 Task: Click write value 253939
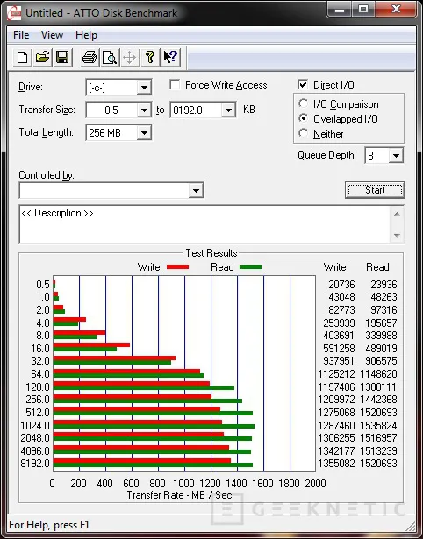point(339,323)
